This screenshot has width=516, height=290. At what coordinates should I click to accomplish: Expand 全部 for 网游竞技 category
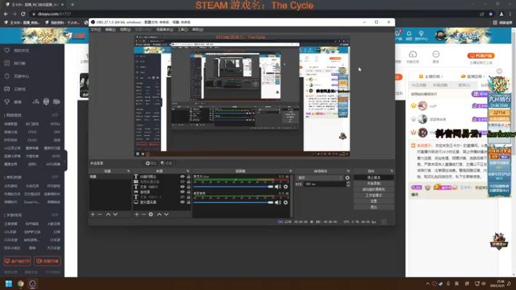click(x=55, y=115)
